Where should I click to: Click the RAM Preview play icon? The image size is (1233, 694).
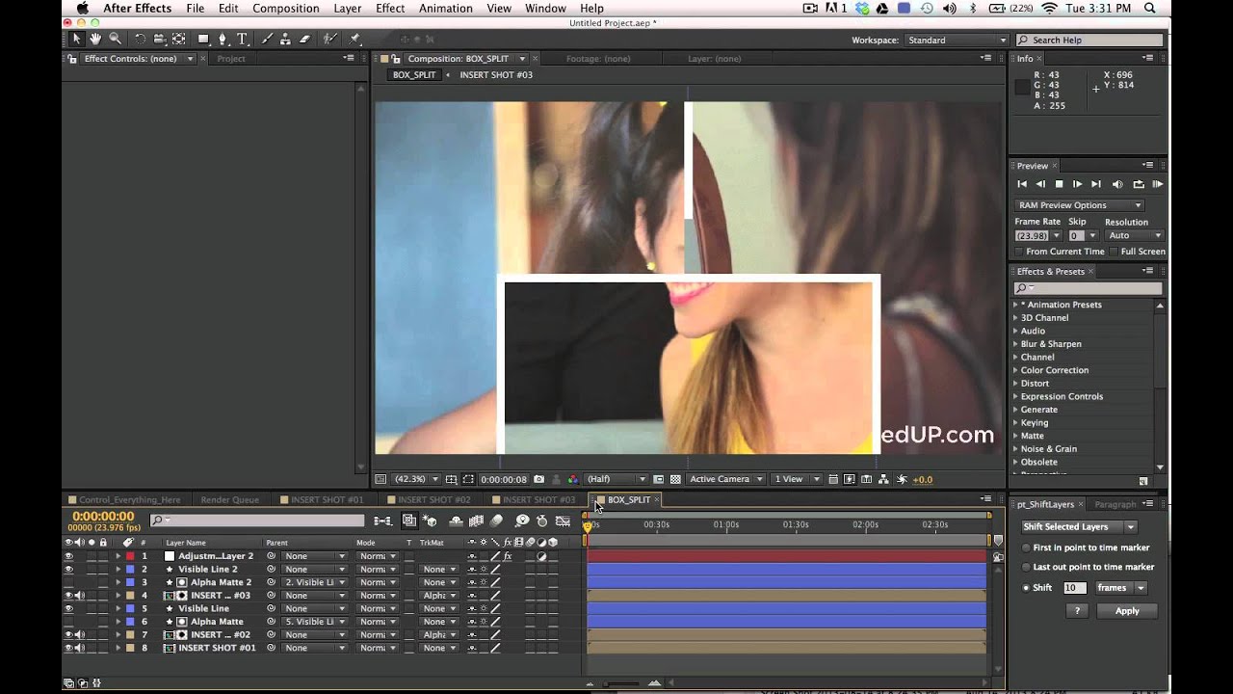(x=1158, y=184)
